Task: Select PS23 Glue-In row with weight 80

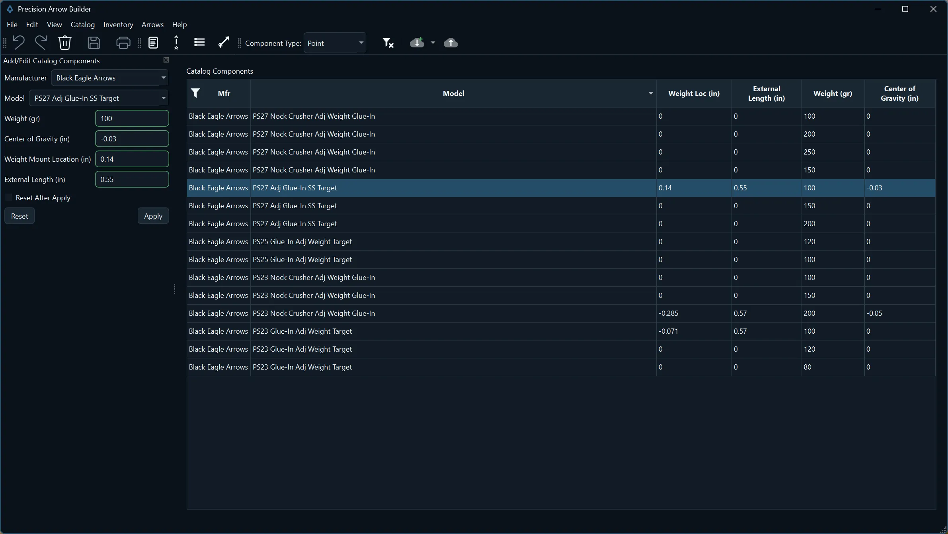Action: click(561, 367)
